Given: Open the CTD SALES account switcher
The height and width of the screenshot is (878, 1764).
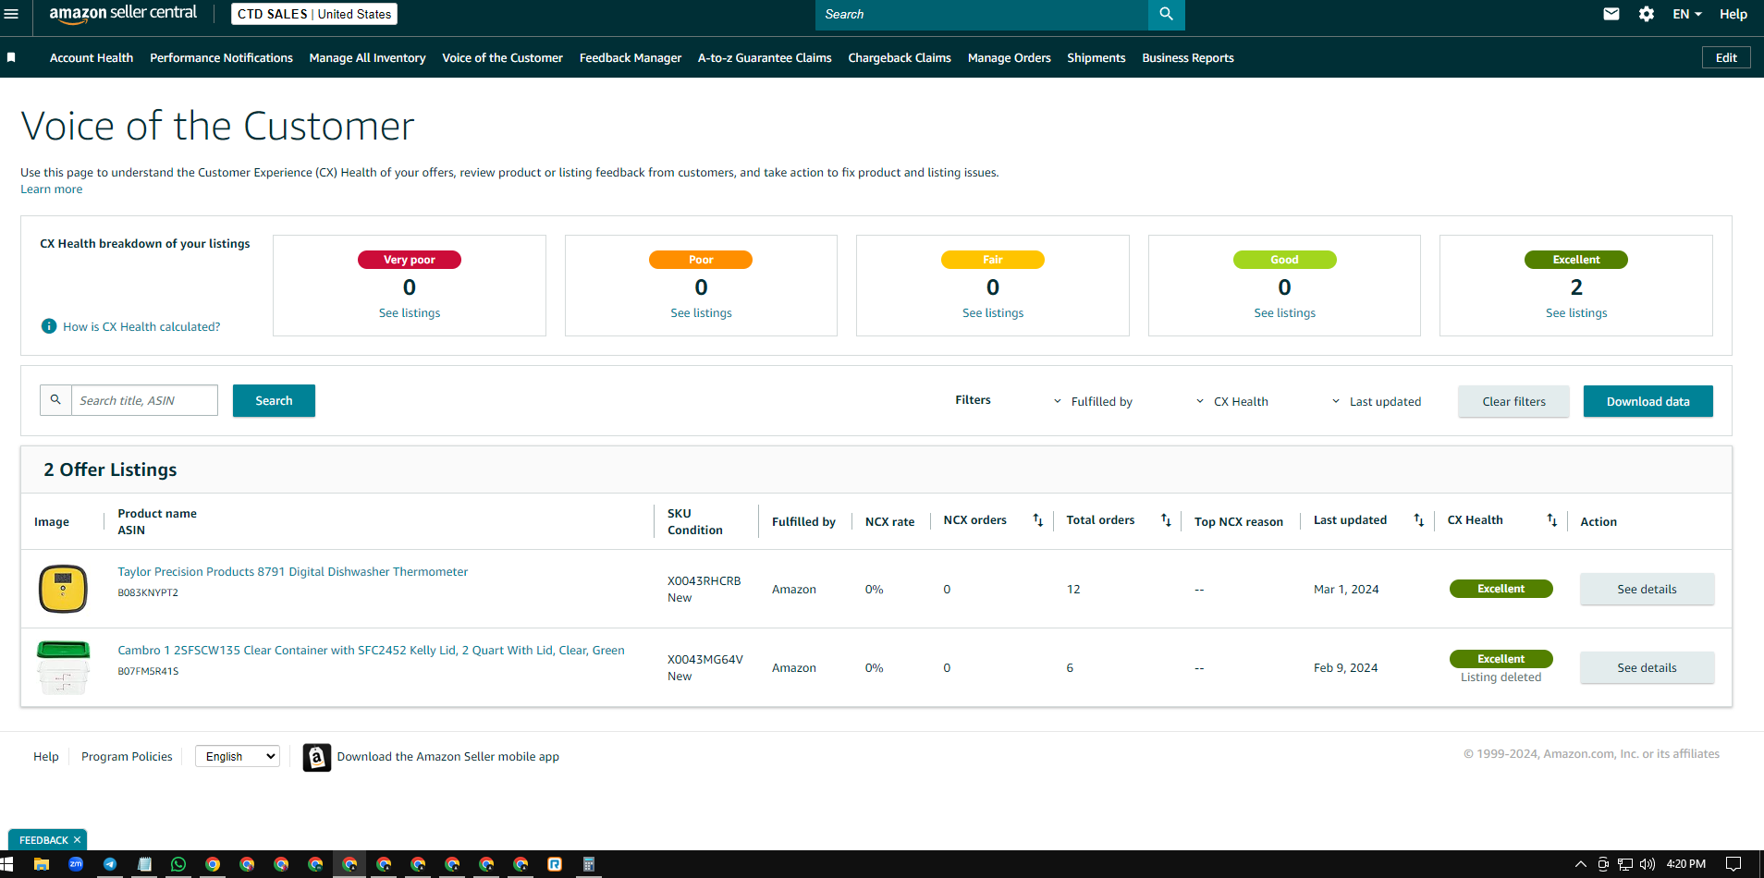Looking at the screenshot, I should point(314,14).
